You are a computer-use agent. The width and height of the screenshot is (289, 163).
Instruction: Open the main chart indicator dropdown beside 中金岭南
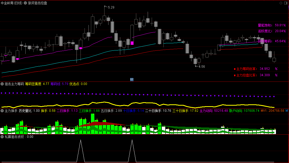[x=25, y=3]
